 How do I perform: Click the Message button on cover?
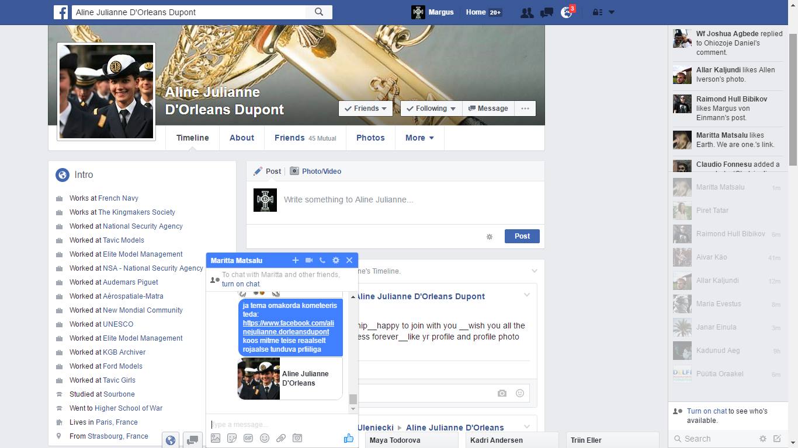click(x=488, y=108)
